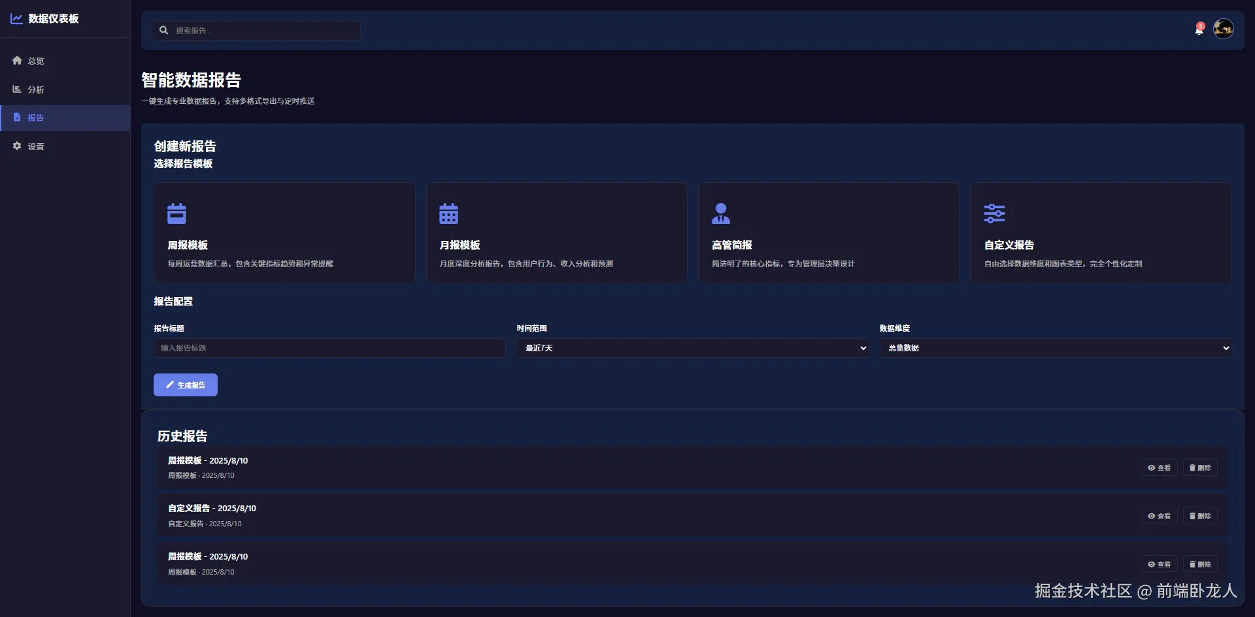Click the gear icon beside 设置

[x=17, y=146]
